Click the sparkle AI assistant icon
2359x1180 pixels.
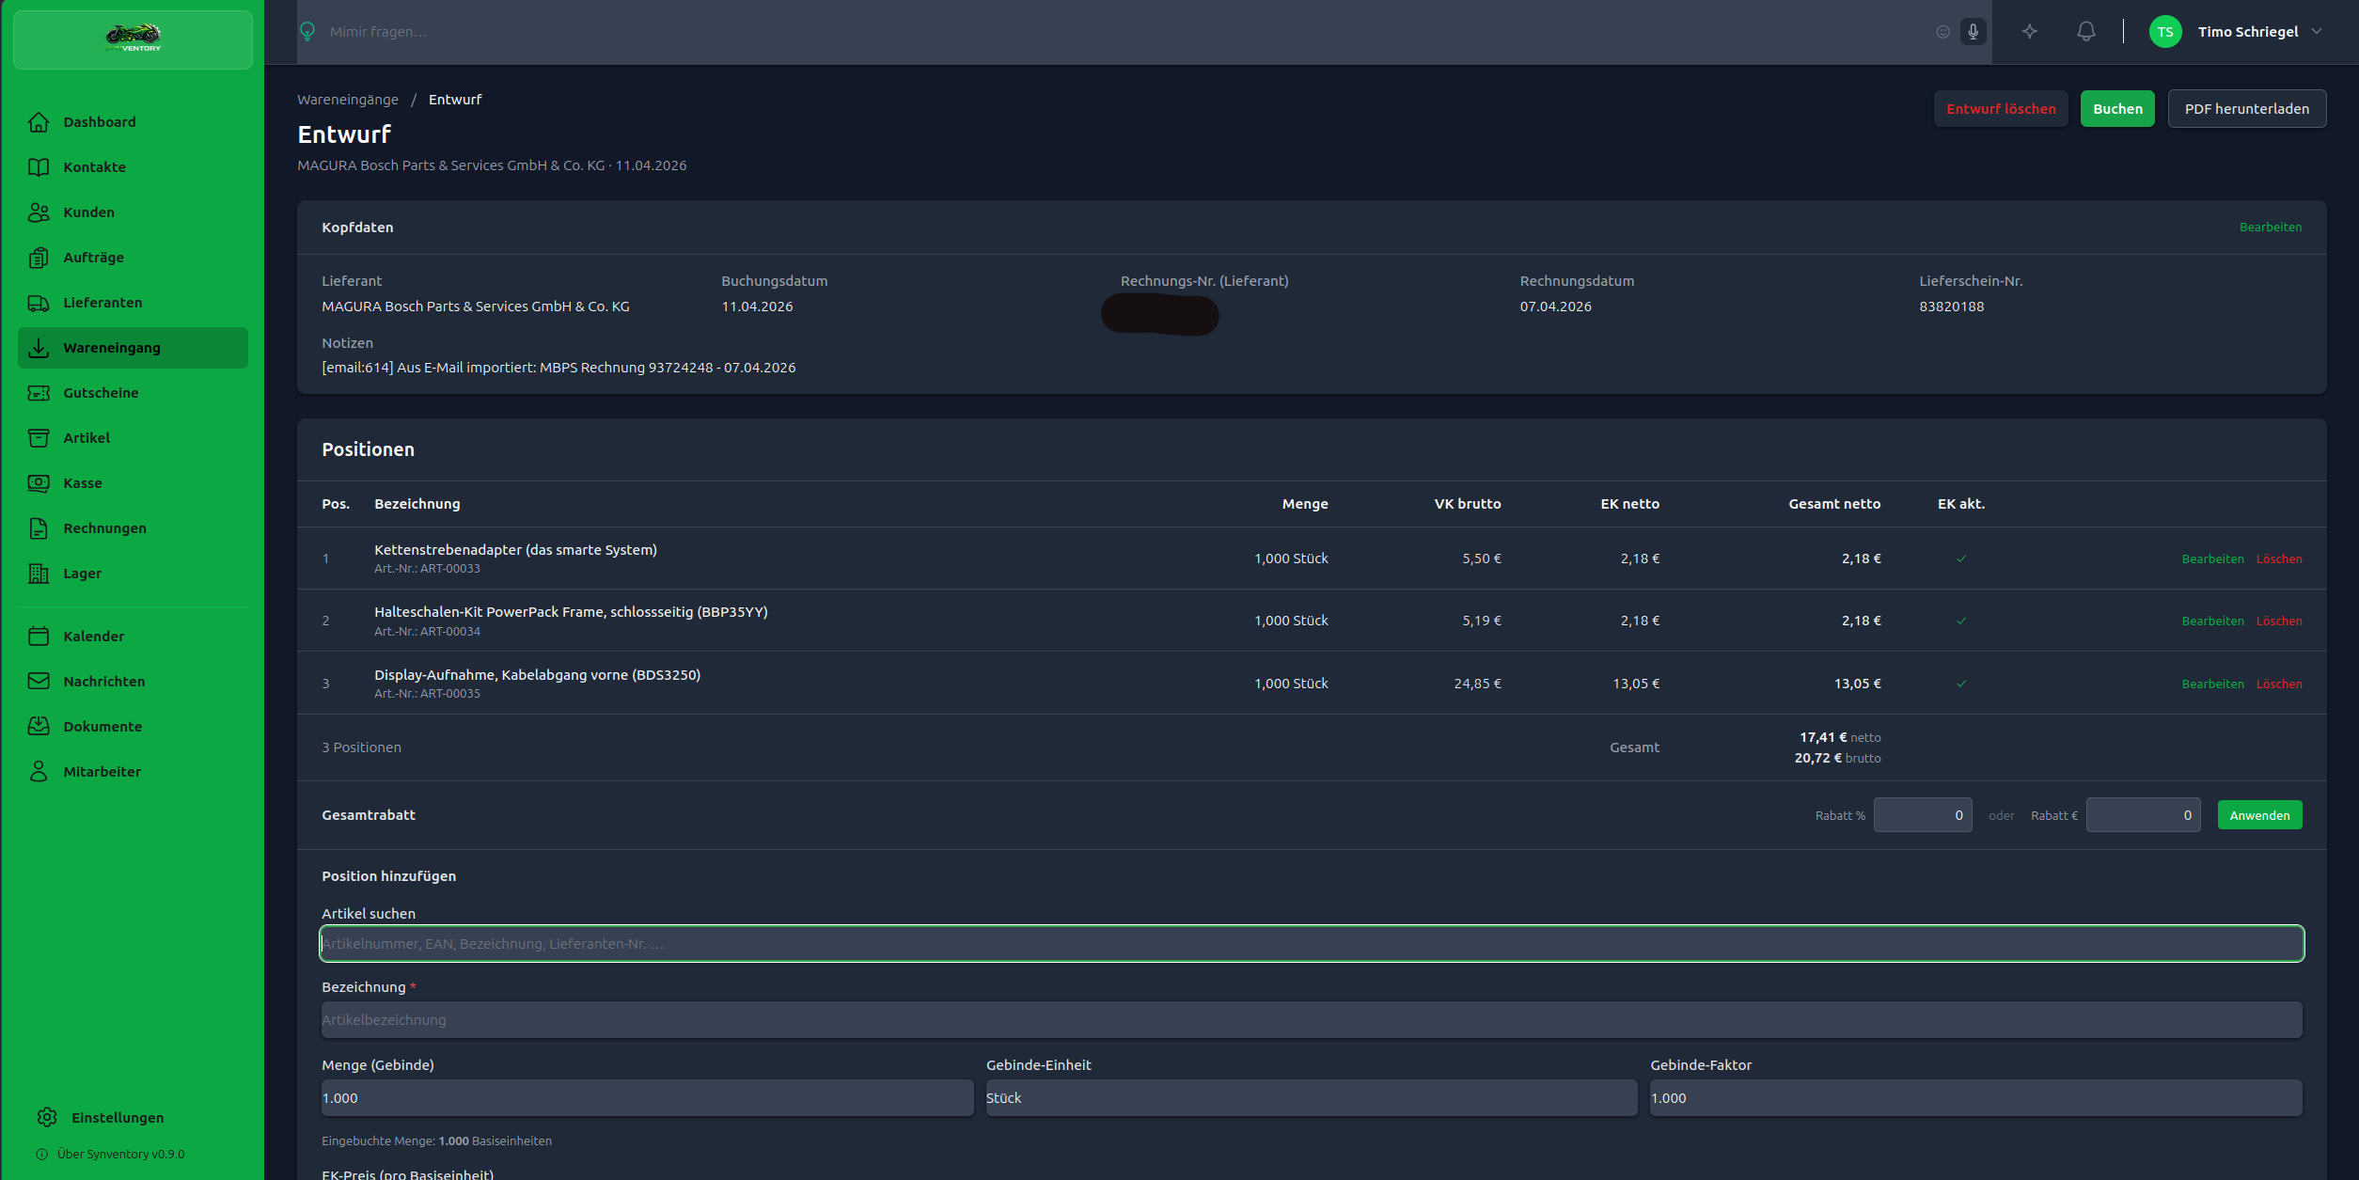click(2030, 32)
